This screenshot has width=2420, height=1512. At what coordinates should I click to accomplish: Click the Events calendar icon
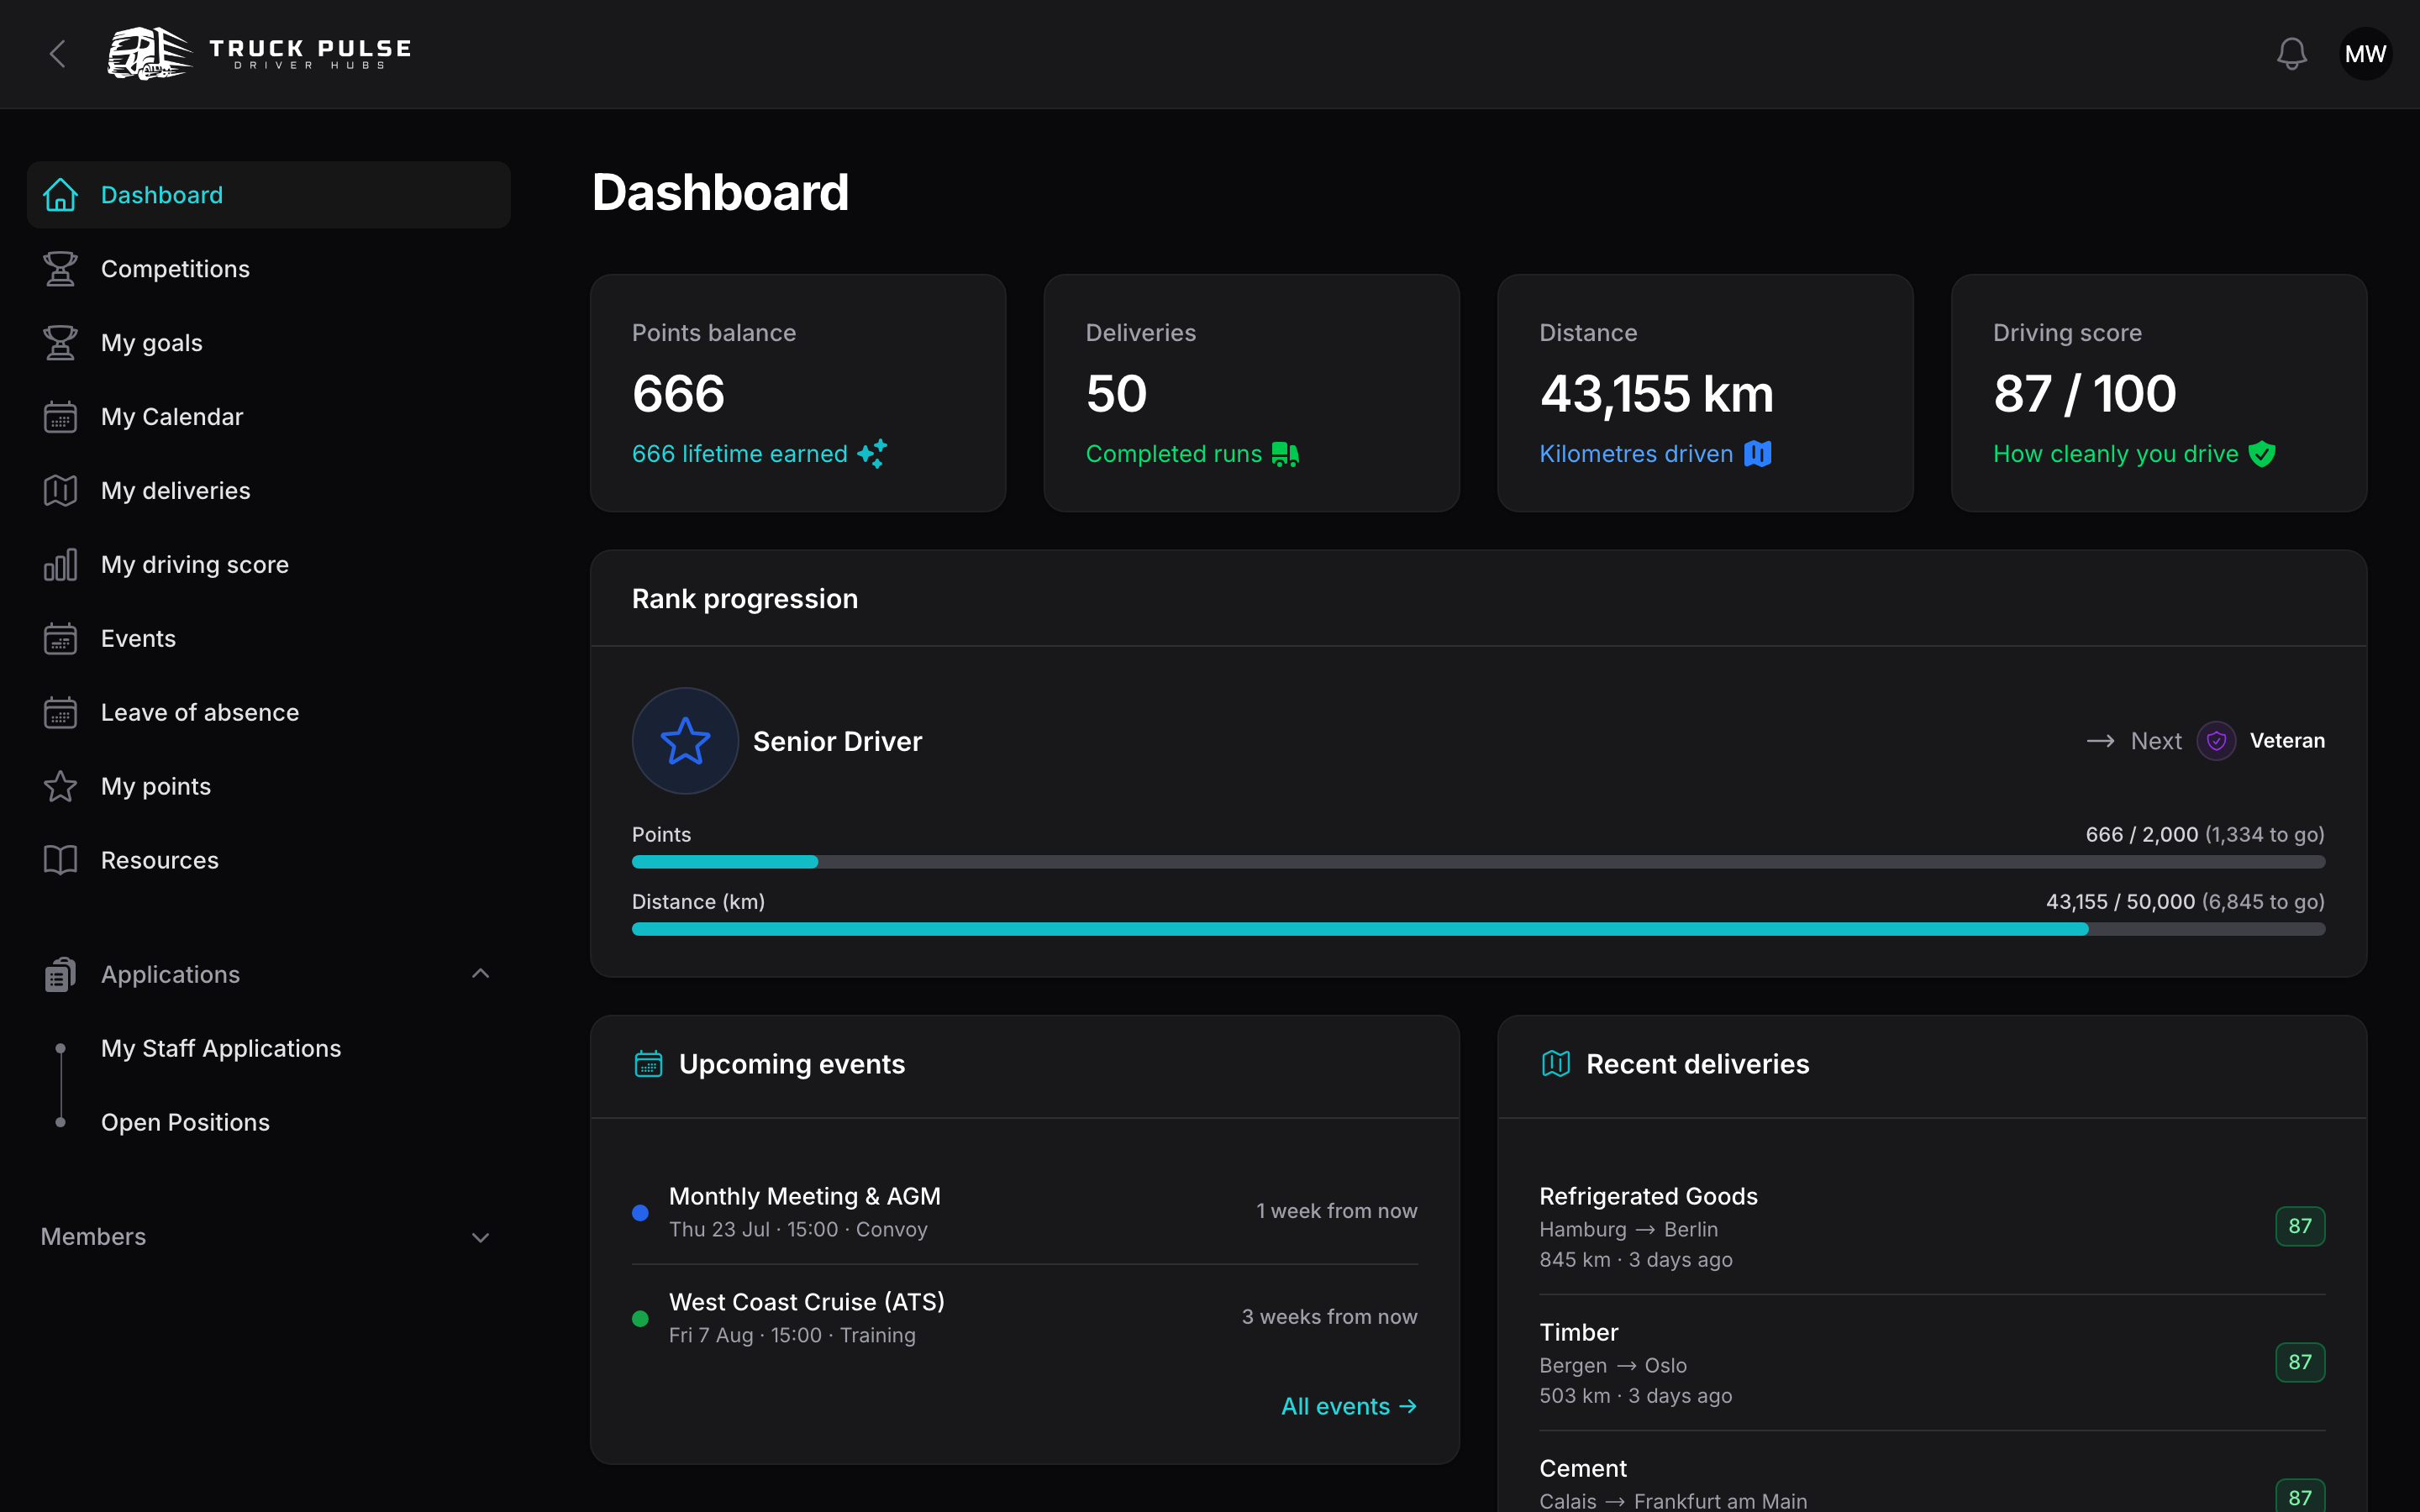61,639
